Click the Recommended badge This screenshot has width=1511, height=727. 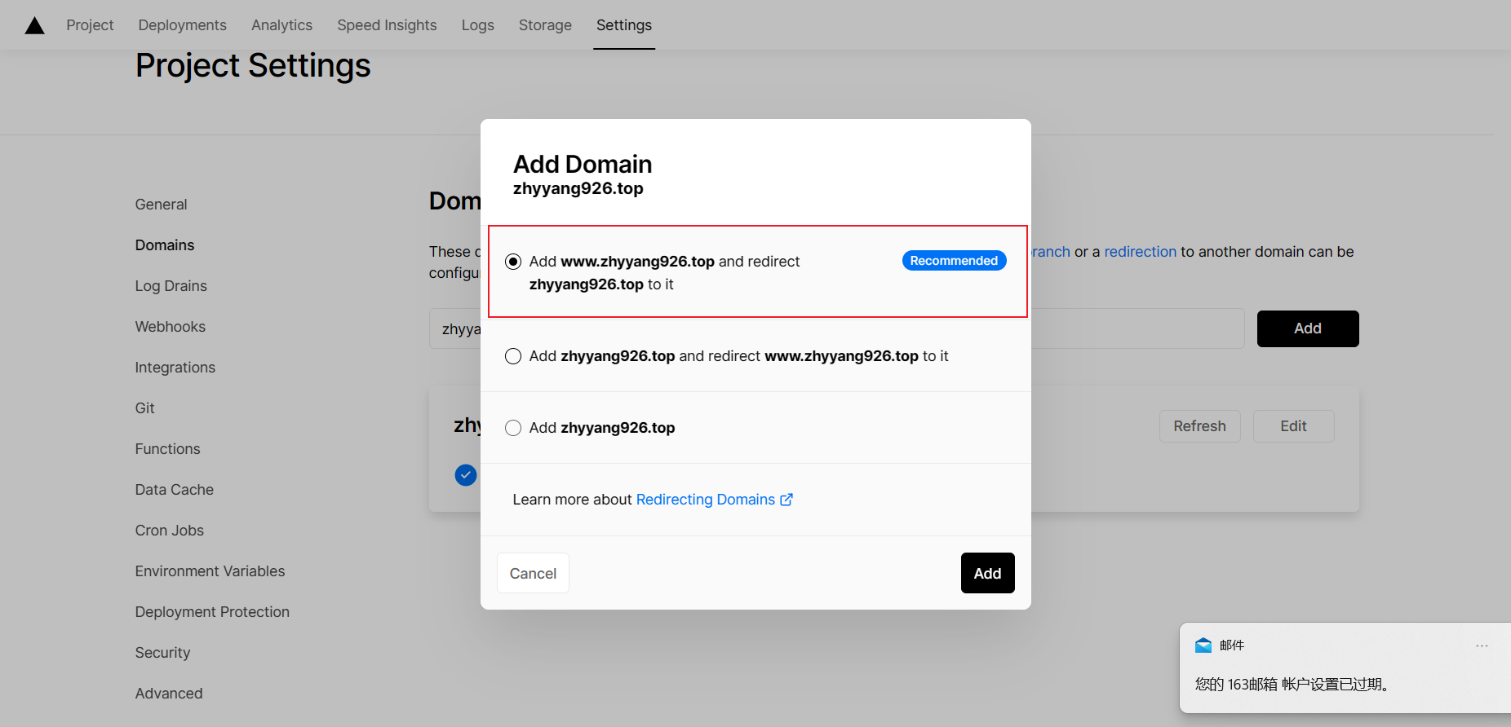[954, 261]
